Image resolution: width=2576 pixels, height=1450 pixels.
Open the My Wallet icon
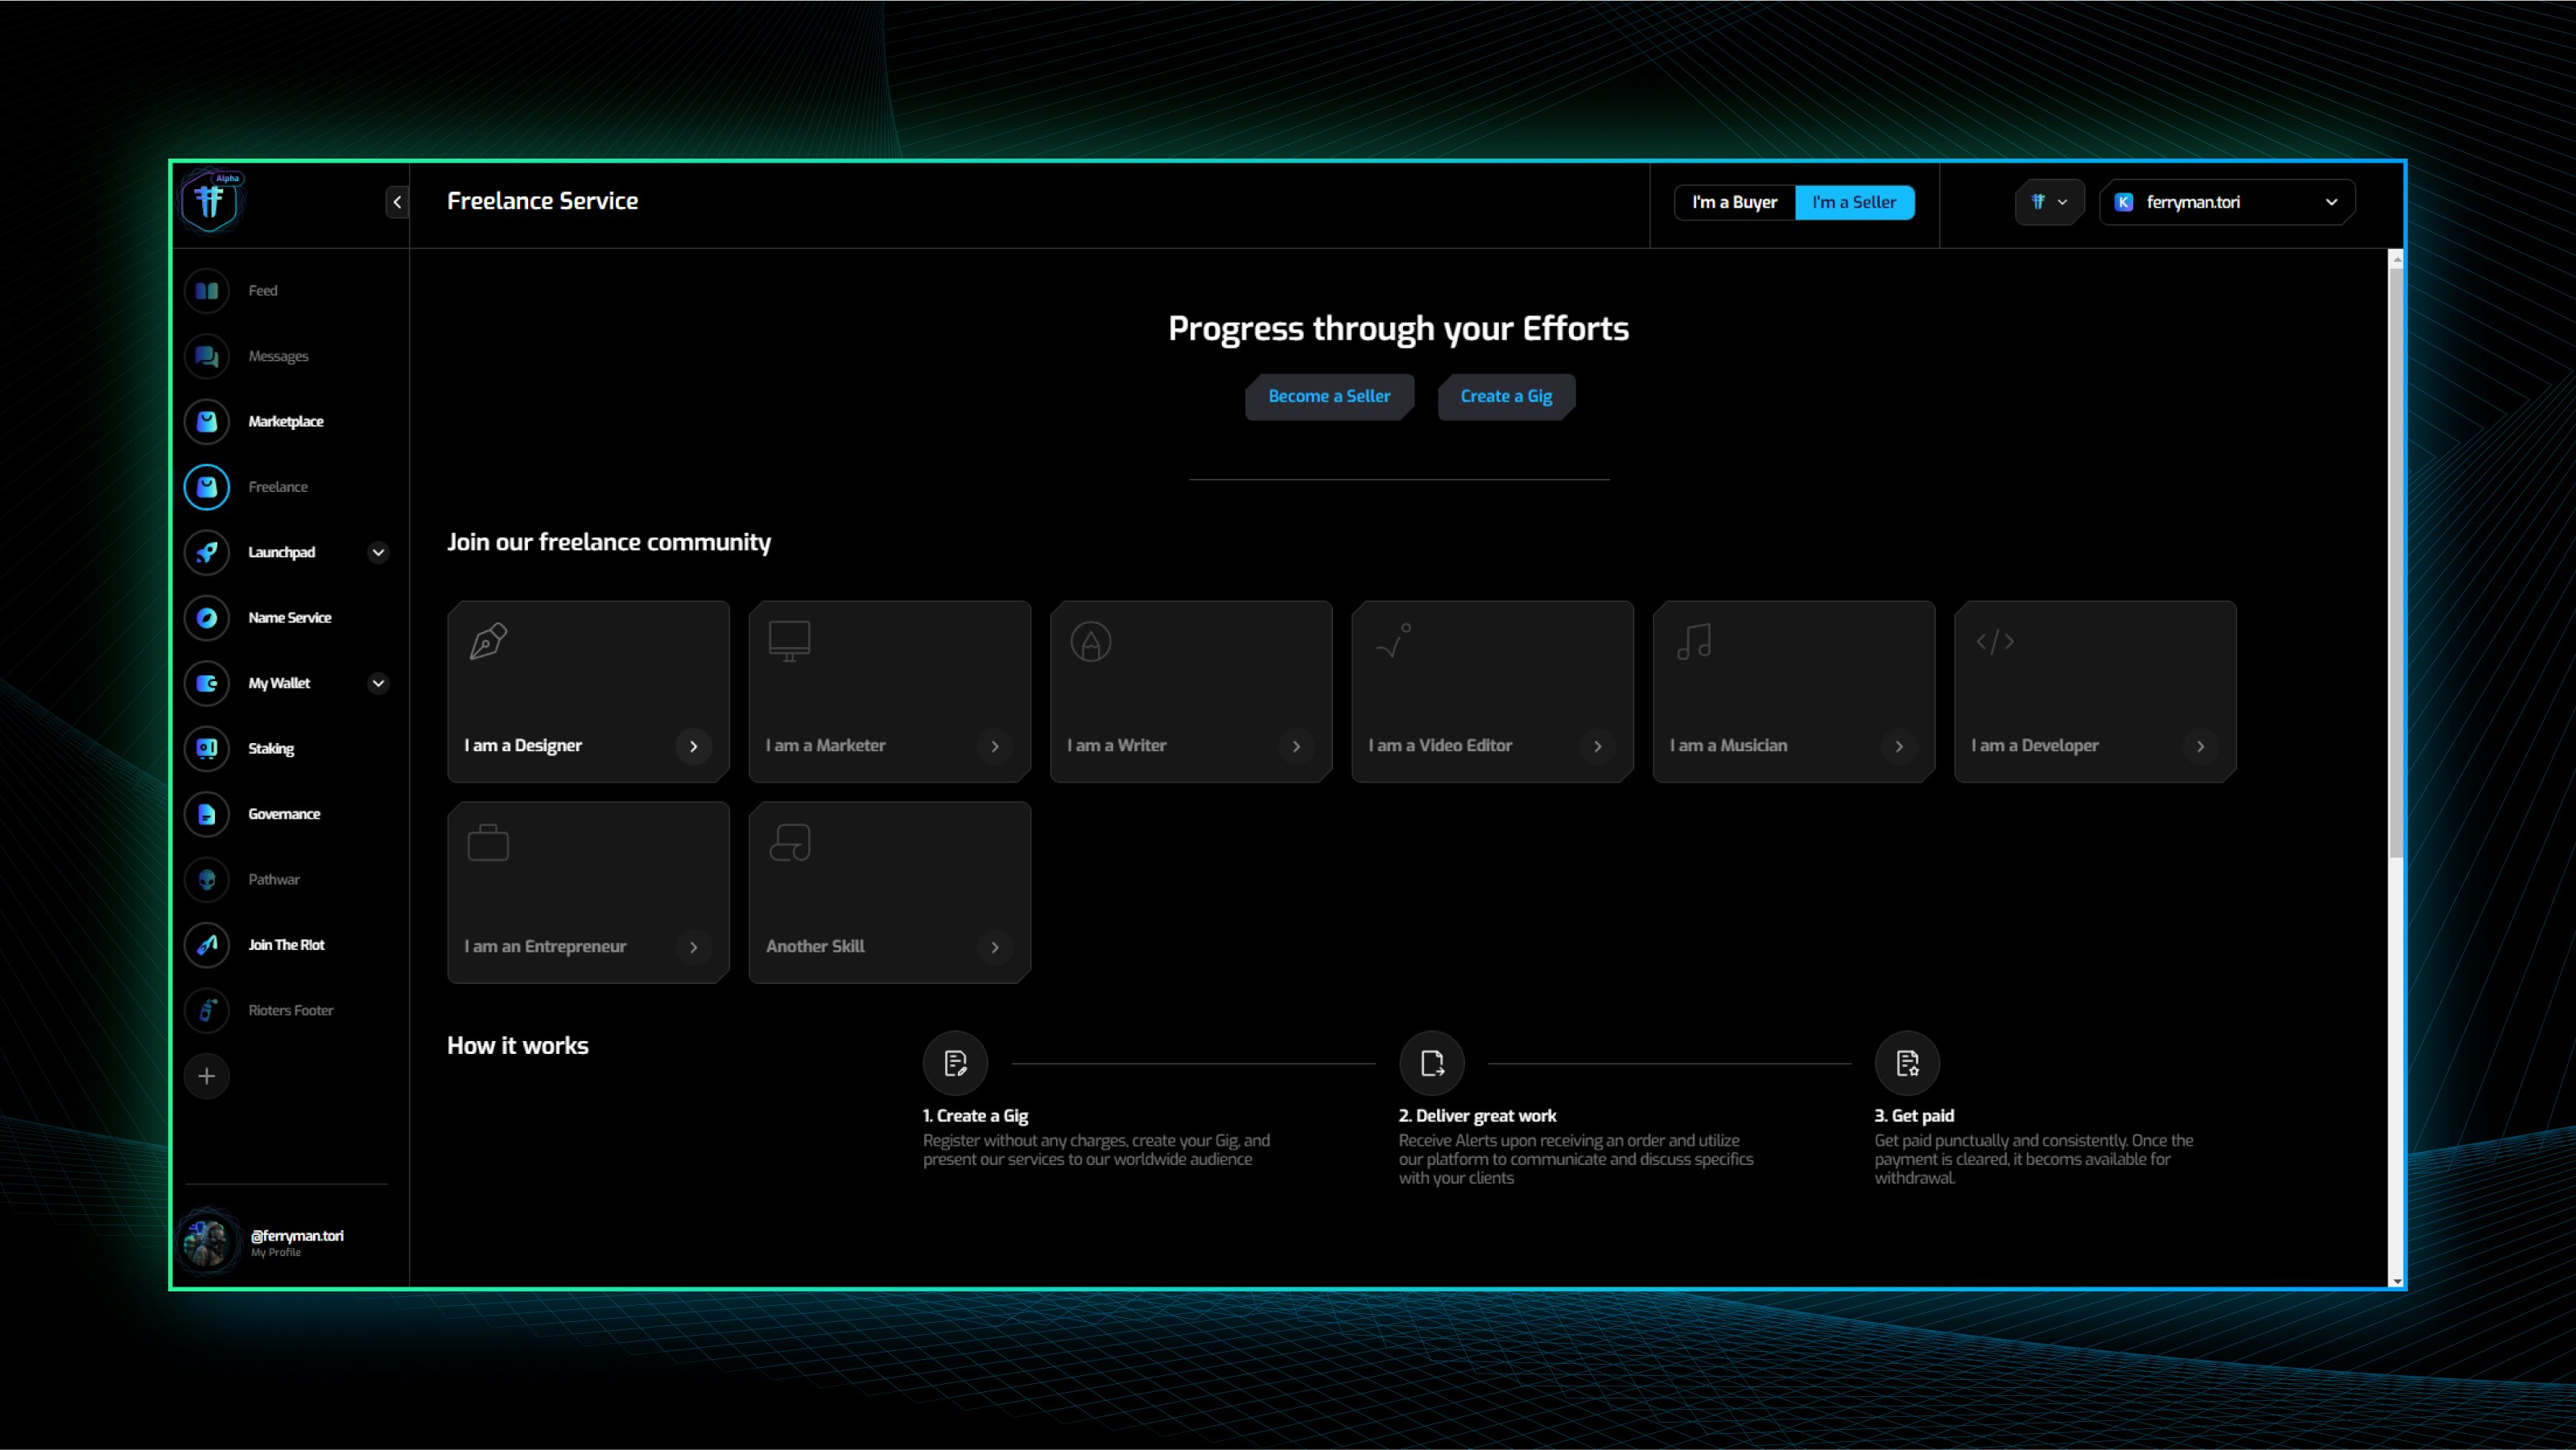click(x=207, y=683)
